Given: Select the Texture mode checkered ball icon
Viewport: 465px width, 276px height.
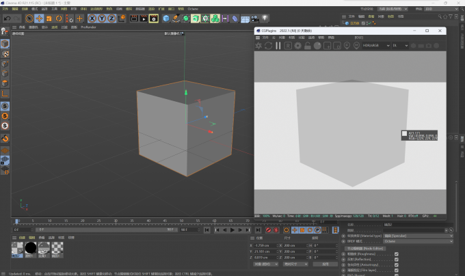Looking at the screenshot, I should [5, 54].
